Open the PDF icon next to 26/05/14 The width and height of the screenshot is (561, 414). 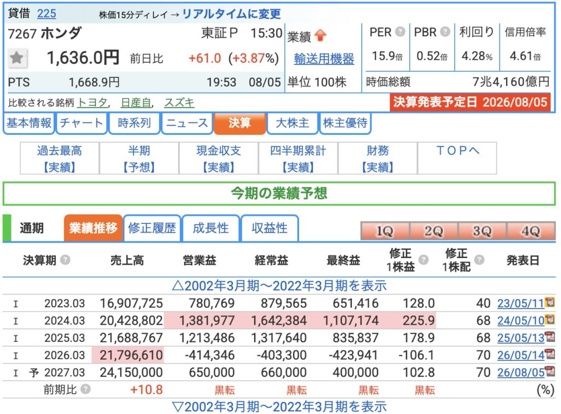pos(549,354)
